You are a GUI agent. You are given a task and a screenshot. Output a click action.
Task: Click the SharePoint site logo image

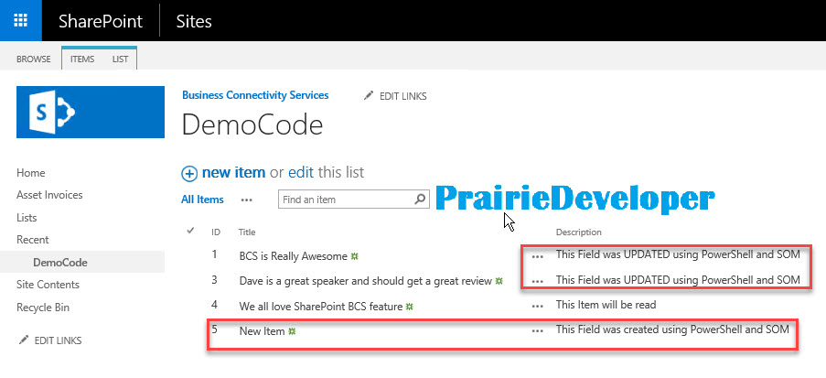[x=90, y=112]
